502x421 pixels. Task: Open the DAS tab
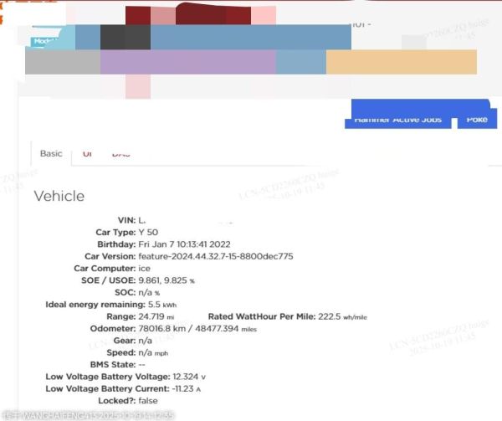pos(121,155)
